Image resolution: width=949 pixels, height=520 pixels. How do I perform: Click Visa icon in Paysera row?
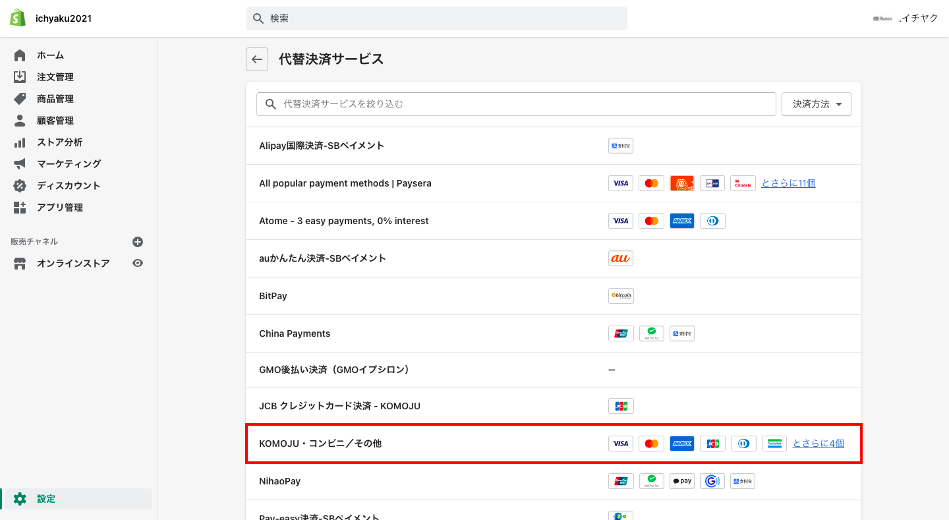pos(621,183)
